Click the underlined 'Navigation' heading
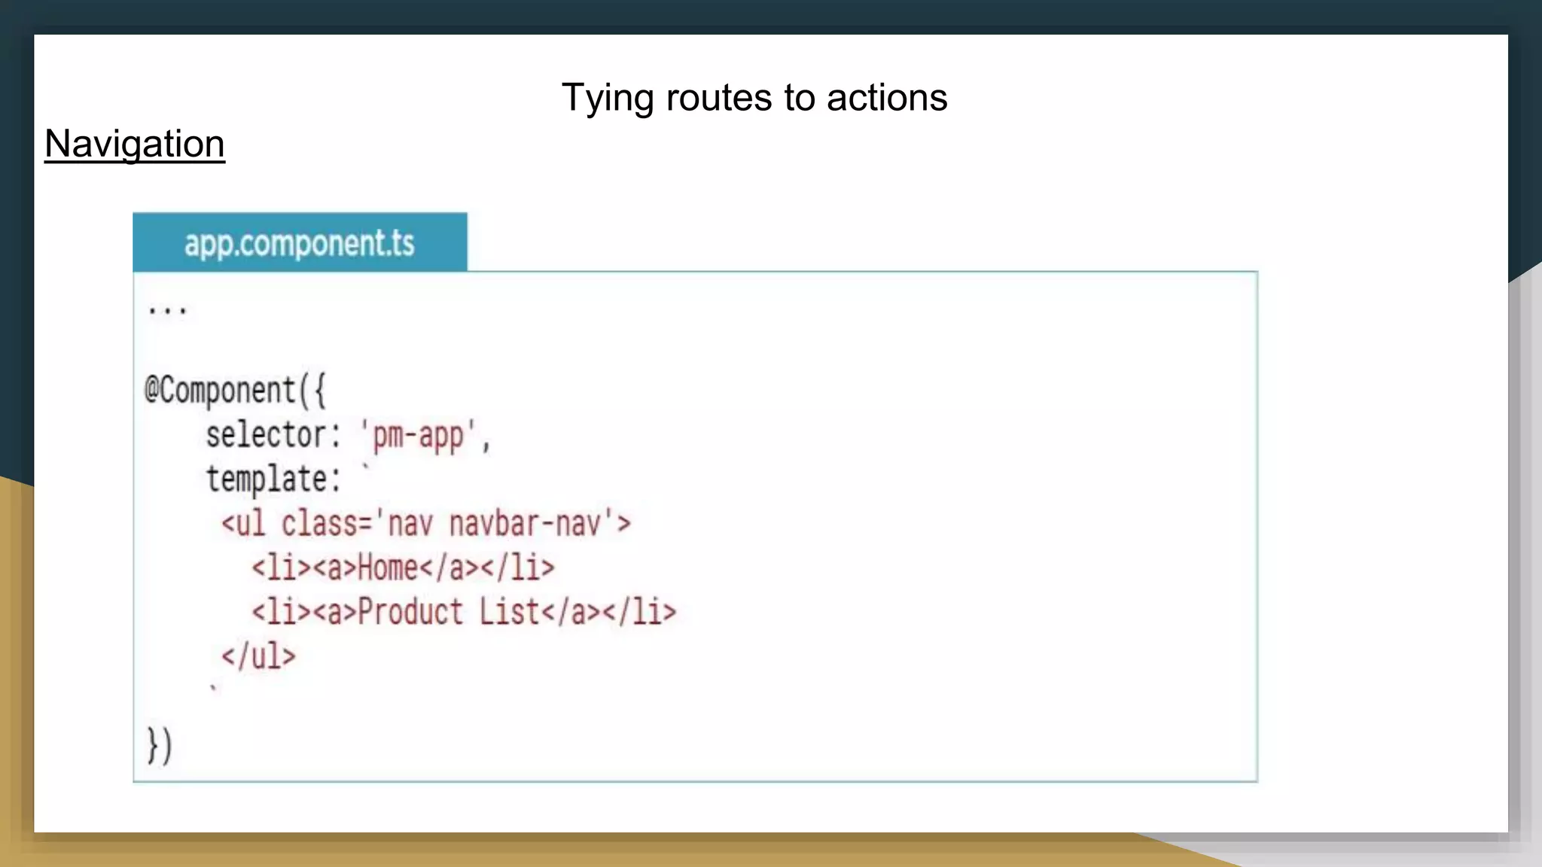 coord(135,144)
